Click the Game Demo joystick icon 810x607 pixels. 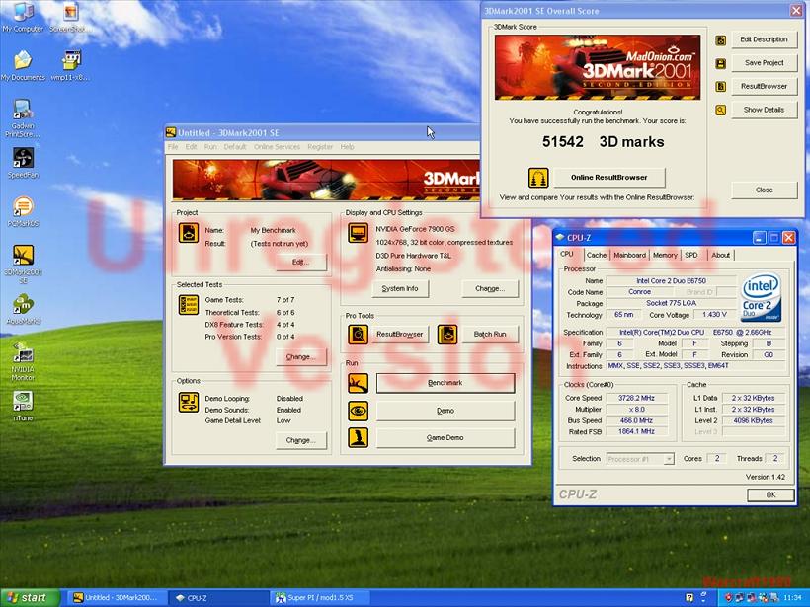358,437
